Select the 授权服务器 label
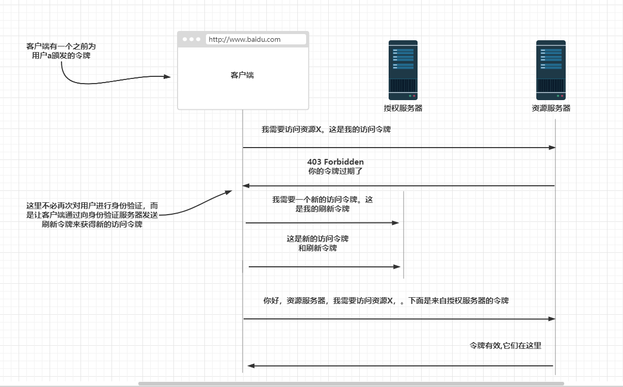Image resolution: width=623 pixels, height=387 pixels. coord(403,108)
